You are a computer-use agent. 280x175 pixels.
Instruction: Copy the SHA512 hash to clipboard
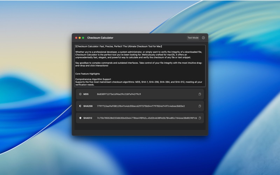coord(199,118)
